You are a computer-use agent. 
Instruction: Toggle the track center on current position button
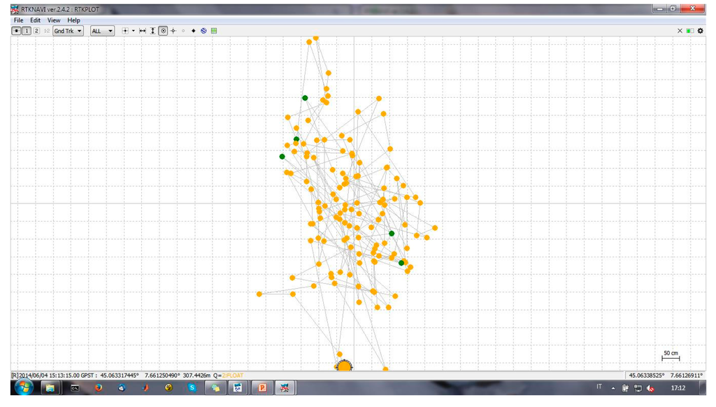[x=163, y=31]
